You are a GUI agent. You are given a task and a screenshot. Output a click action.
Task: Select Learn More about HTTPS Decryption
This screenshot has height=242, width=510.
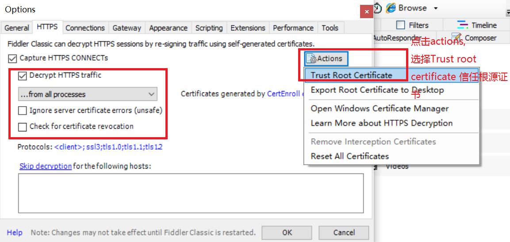click(x=391, y=123)
